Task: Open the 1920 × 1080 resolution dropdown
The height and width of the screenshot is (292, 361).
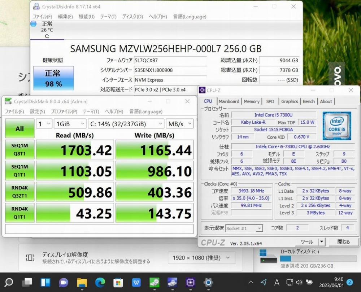Action: click(202, 258)
